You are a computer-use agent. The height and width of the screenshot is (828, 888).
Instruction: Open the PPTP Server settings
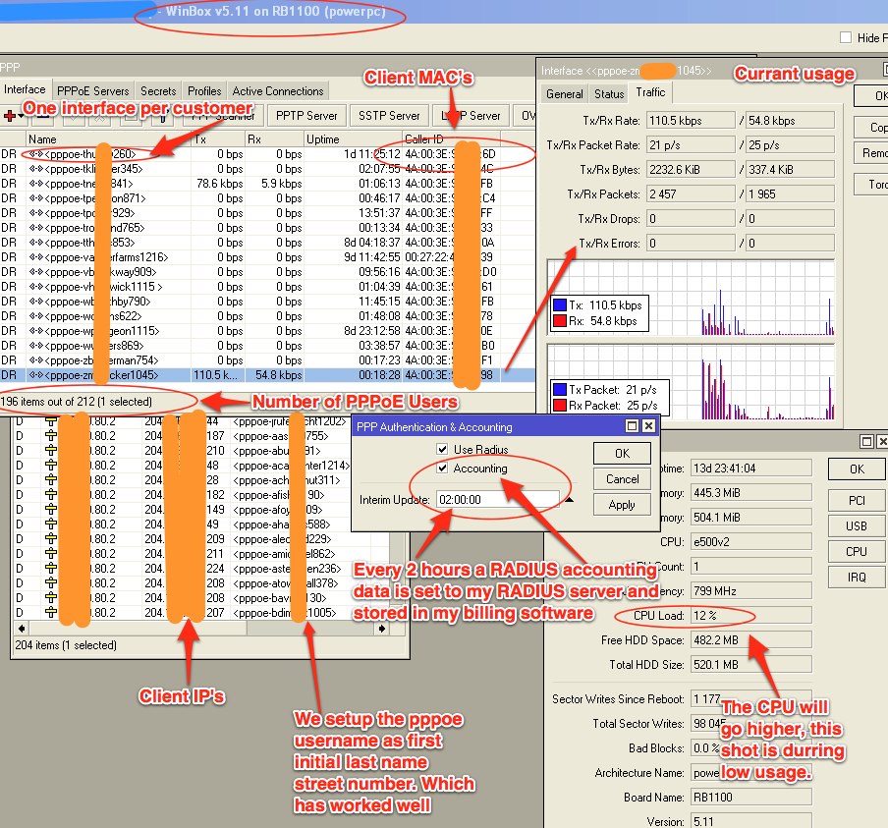pyautogui.click(x=306, y=115)
